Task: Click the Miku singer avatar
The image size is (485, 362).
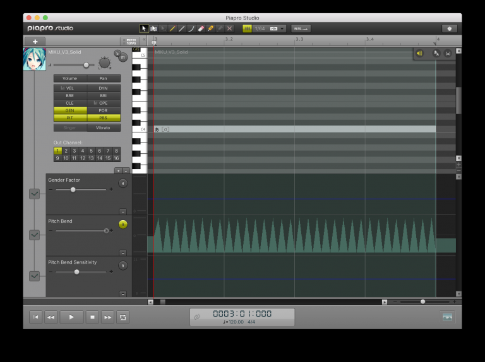Action: coord(34,59)
